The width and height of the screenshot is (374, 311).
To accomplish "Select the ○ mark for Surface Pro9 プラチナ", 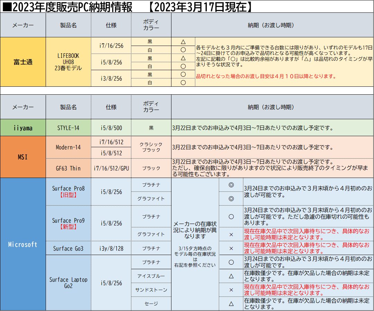I will coord(231,217).
